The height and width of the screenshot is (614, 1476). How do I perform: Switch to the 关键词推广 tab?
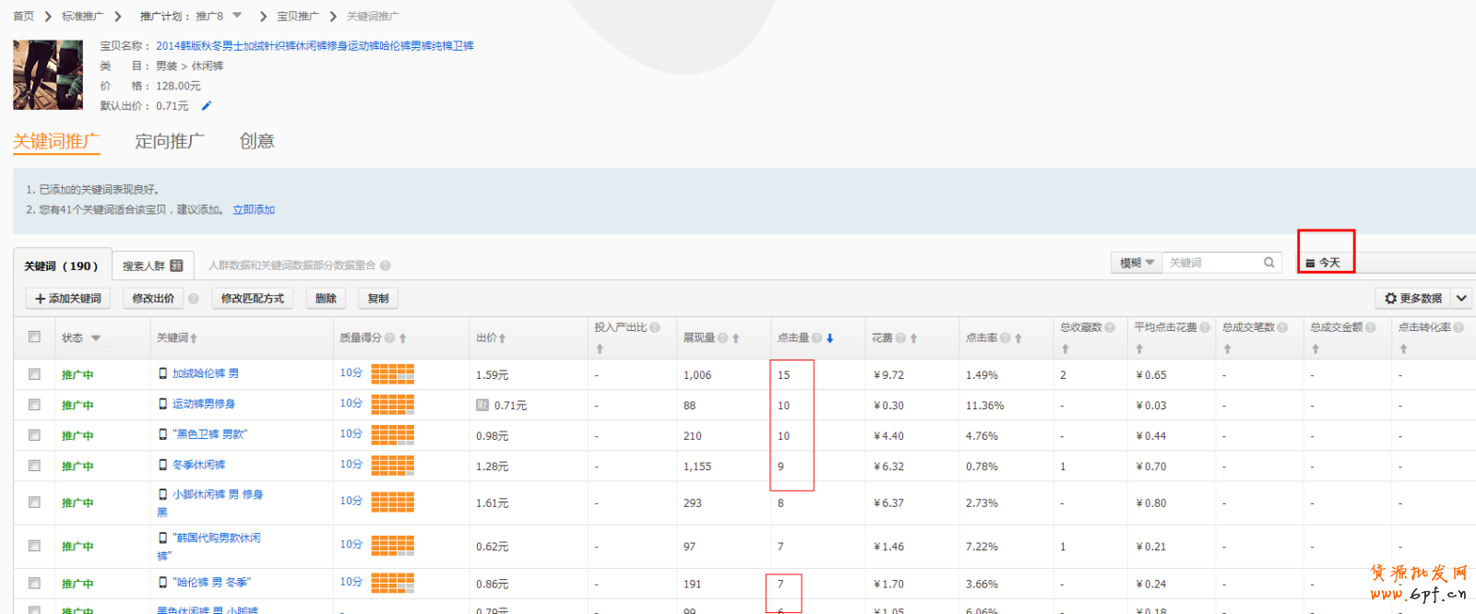click(x=56, y=141)
